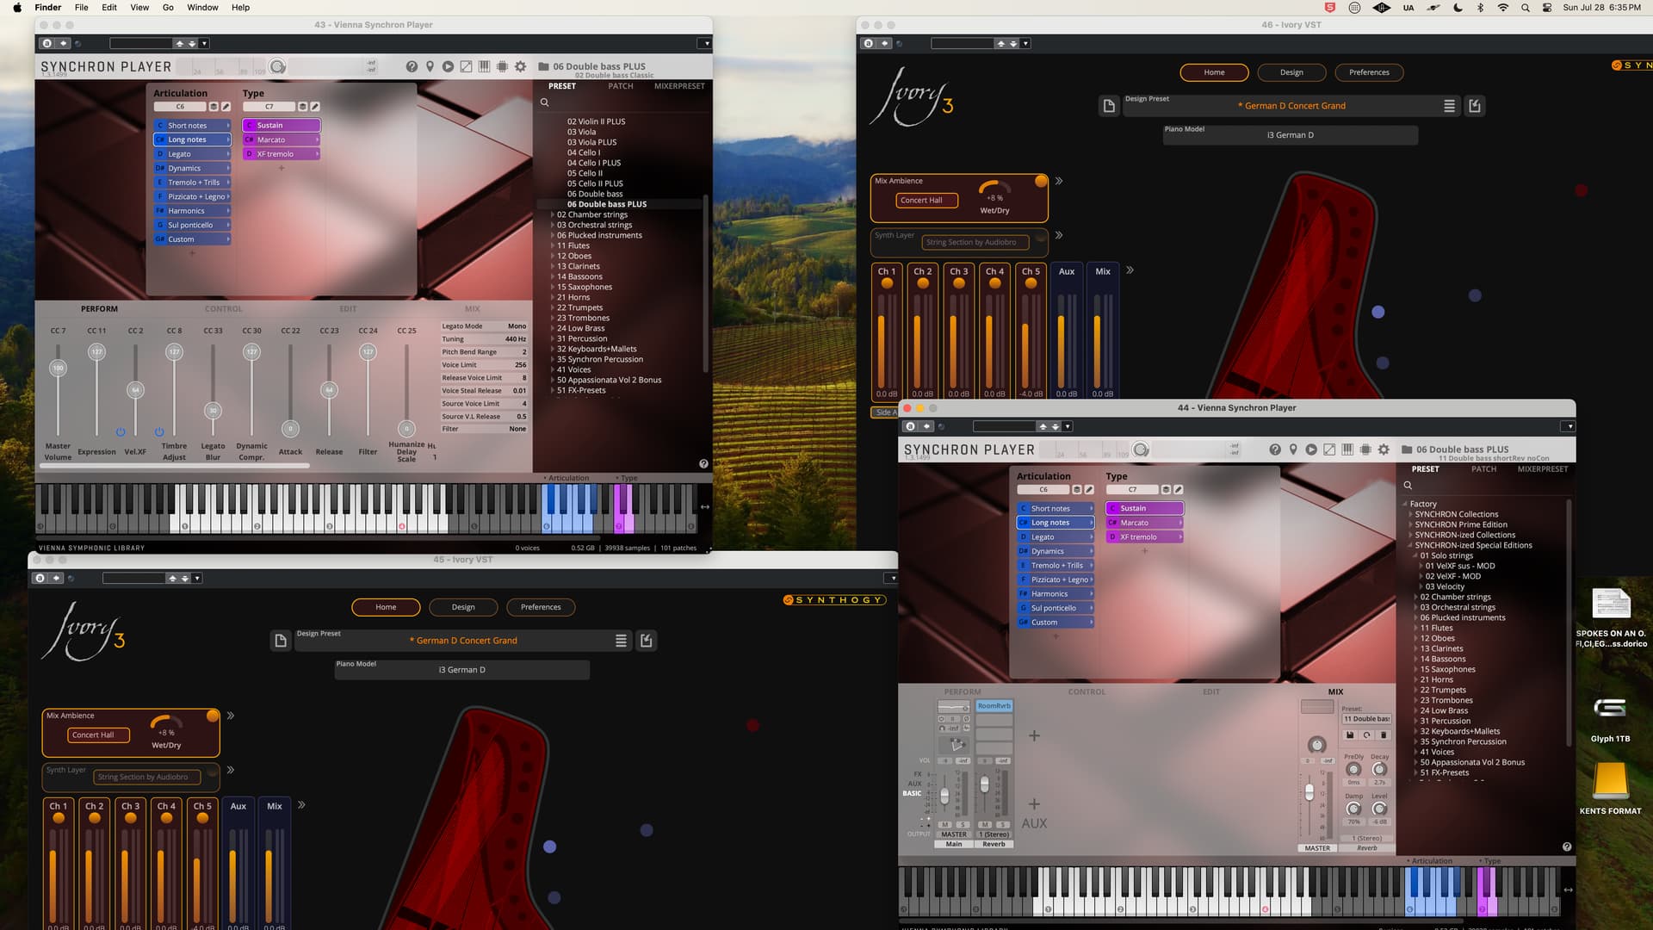
Task: Click delete mix preset trash icon in window 44
Action: 1383,735
